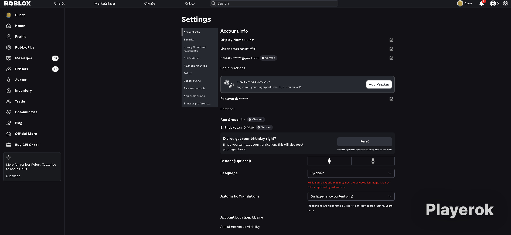Edit the Username pencil icon
Viewport: 511px width, 235px height.
point(391,49)
